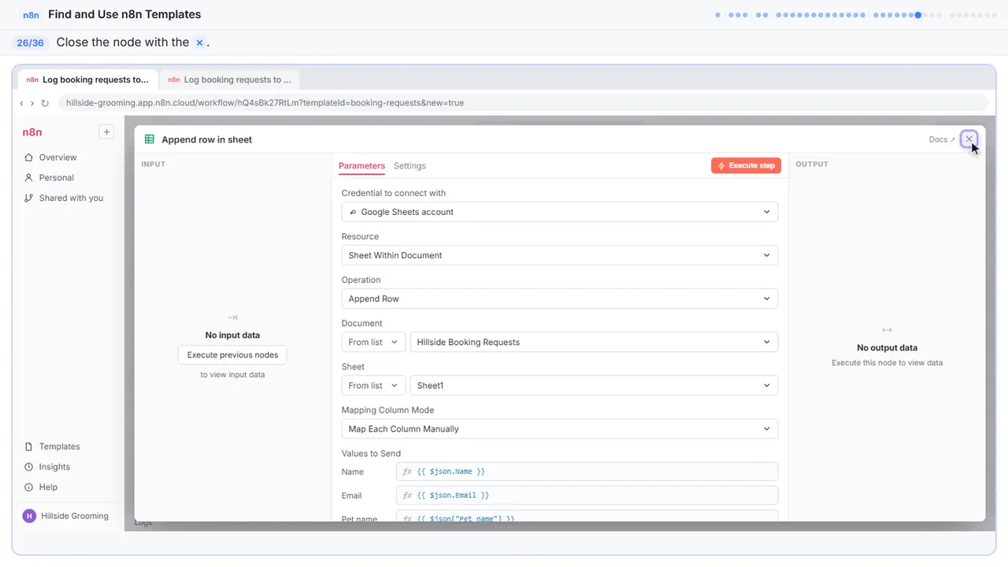
Task: Click the "Values to Send" label
Action: click(x=371, y=454)
